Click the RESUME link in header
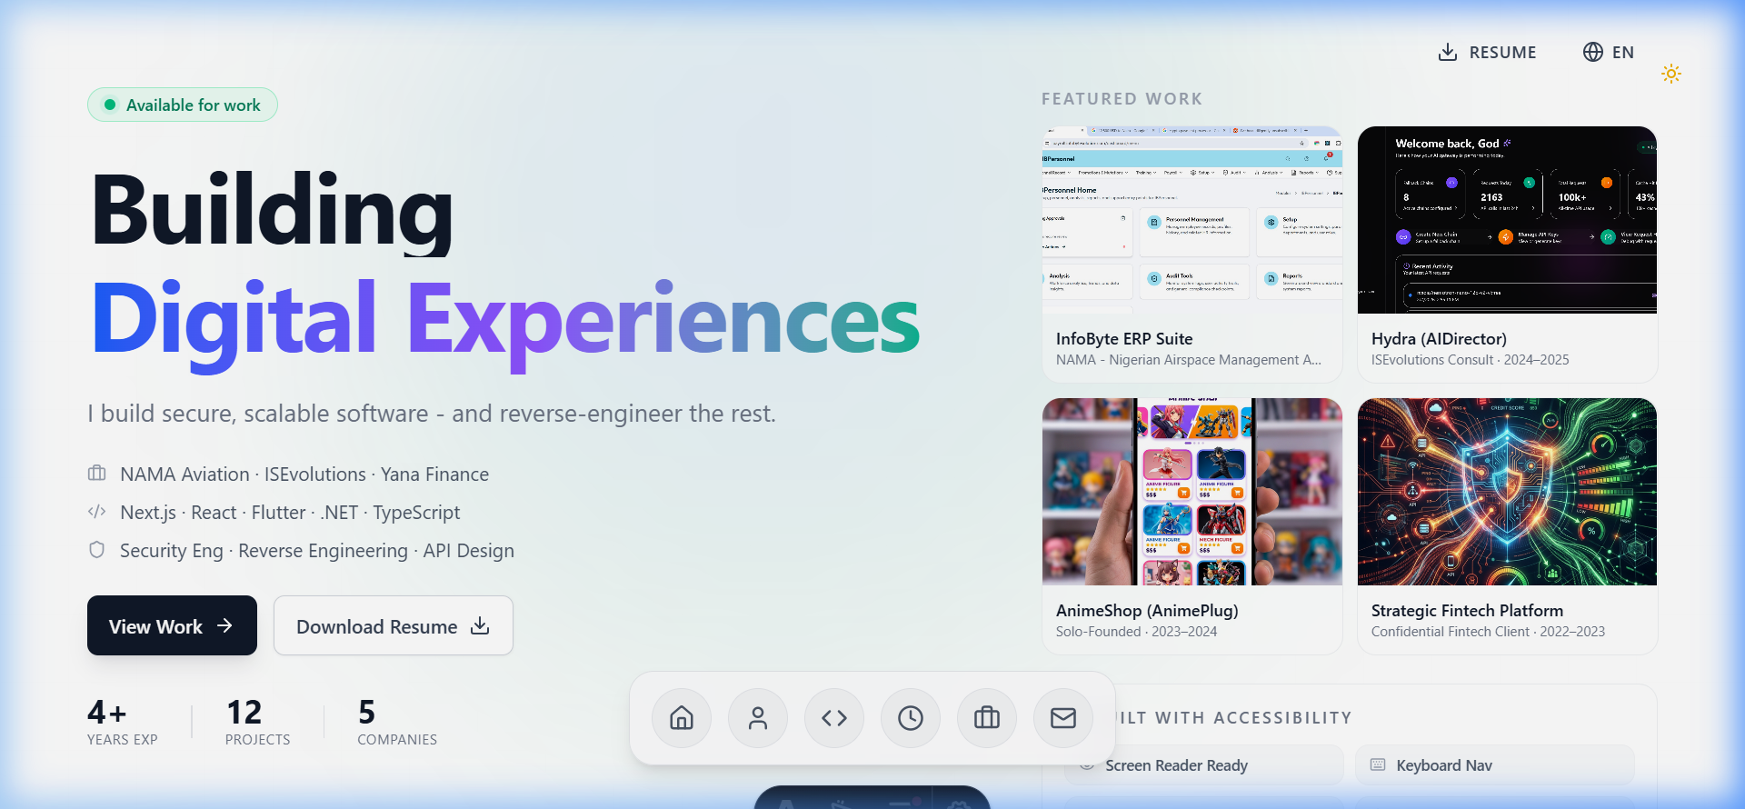This screenshot has width=1745, height=809. click(1487, 52)
